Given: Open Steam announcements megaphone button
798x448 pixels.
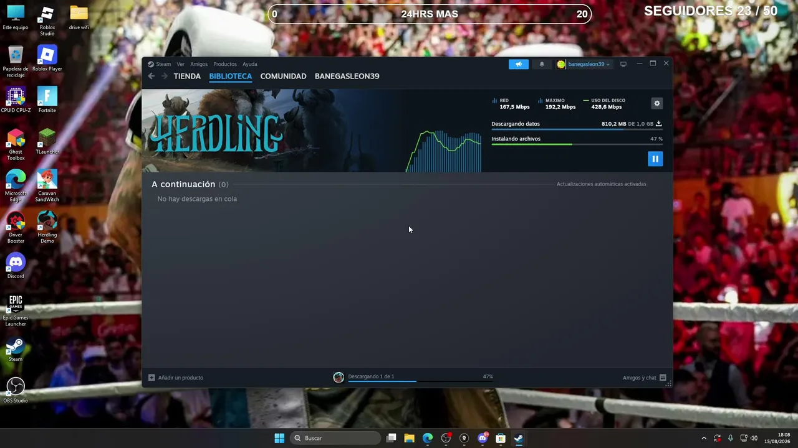Looking at the screenshot, I should click(518, 64).
